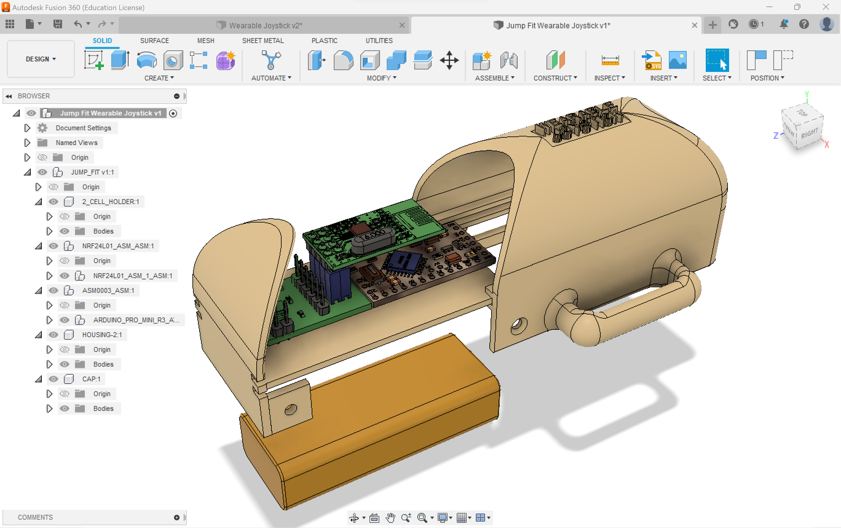This screenshot has width=841, height=528.
Task: Switch to Wearable Joystick v2 document tab
Action: [x=265, y=25]
